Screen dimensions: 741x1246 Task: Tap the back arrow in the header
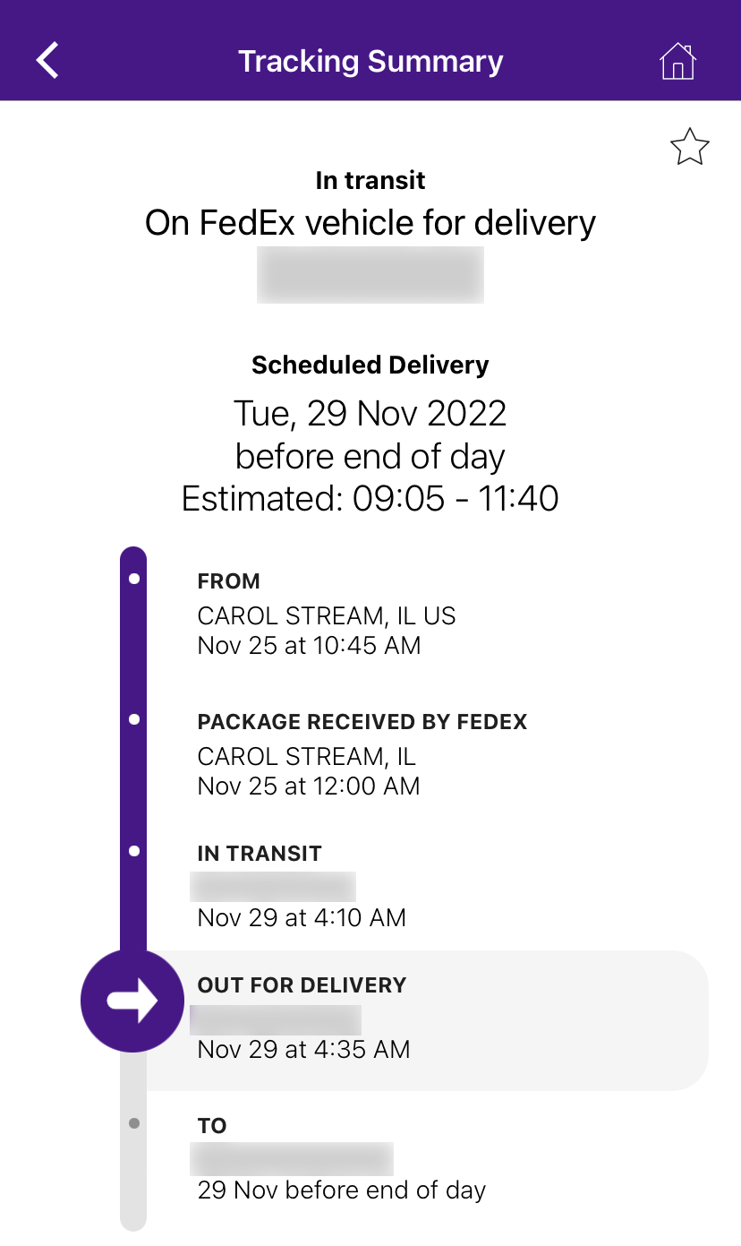pyautogui.click(x=47, y=61)
